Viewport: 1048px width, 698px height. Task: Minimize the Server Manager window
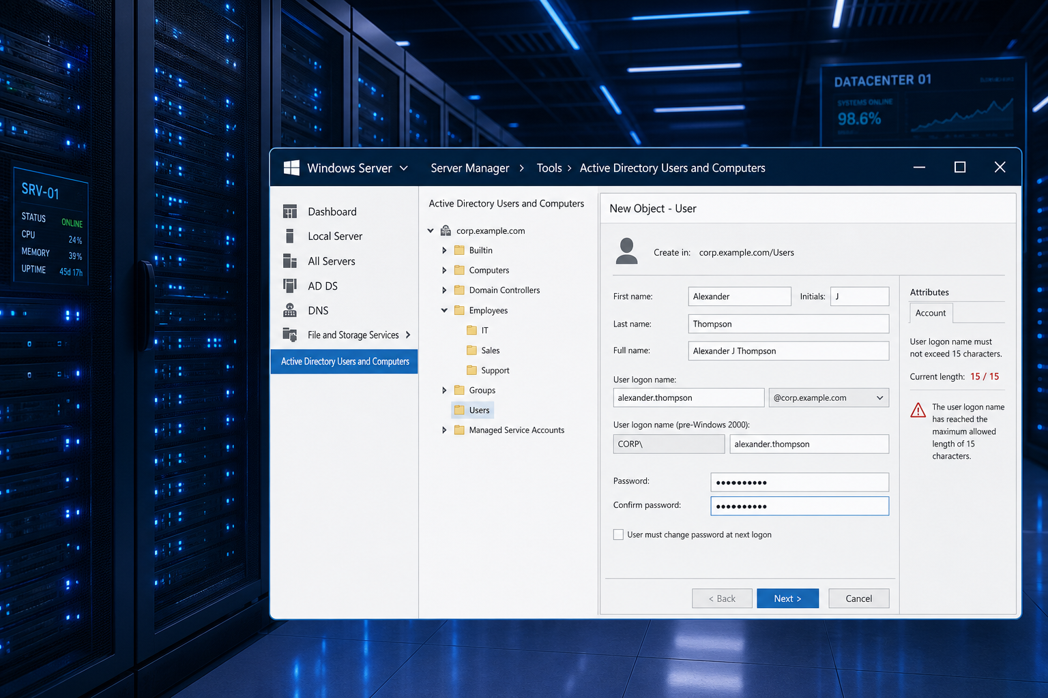919,167
